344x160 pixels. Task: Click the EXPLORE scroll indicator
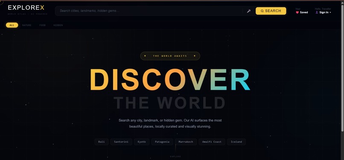pyautogui.click(x=175, y=157)
